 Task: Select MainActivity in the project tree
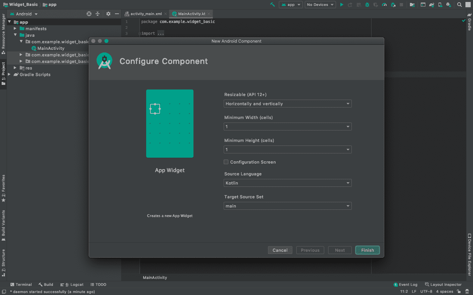[x=51, y=48]
